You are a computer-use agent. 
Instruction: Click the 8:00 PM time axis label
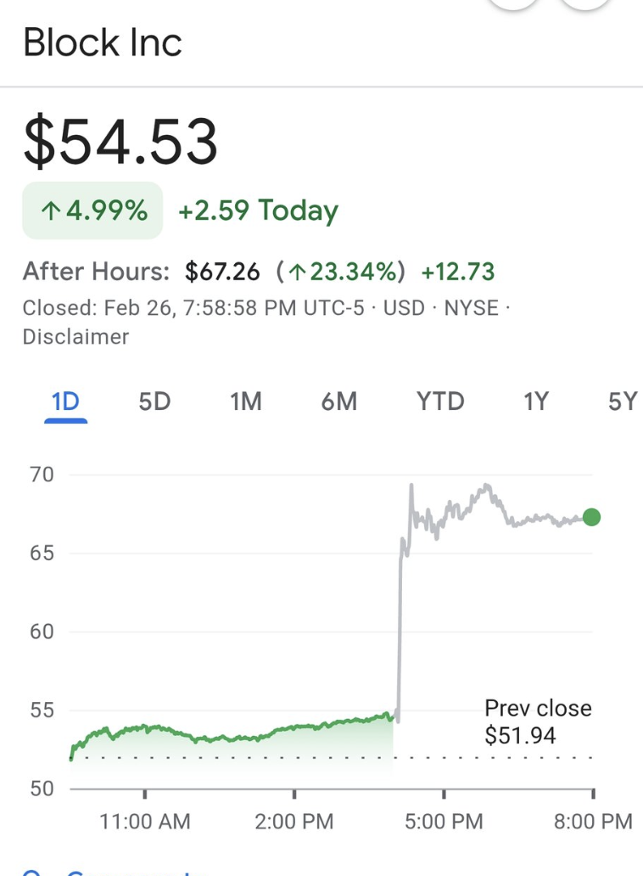coord(593,821)
